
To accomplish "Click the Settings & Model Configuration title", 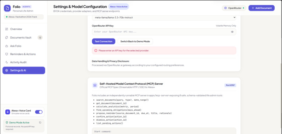I will coord(80,7).
